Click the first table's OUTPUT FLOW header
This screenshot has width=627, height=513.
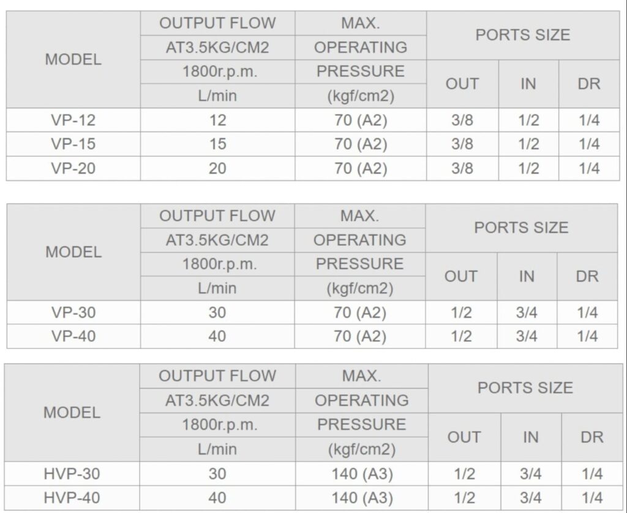pyautogui.click(x=217, y=23)
